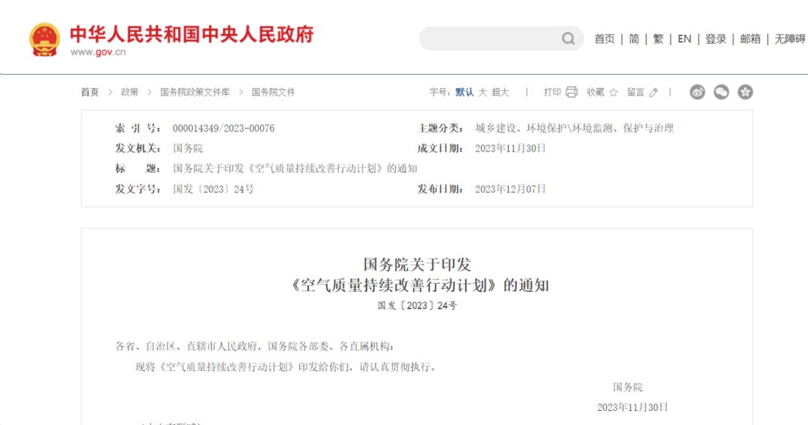Click the national emblem logo

(x=45, y=40)
